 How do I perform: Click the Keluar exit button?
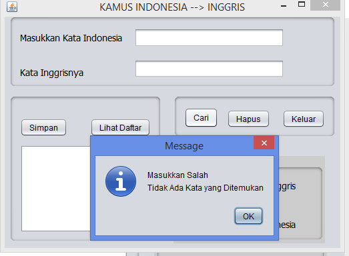304,119
